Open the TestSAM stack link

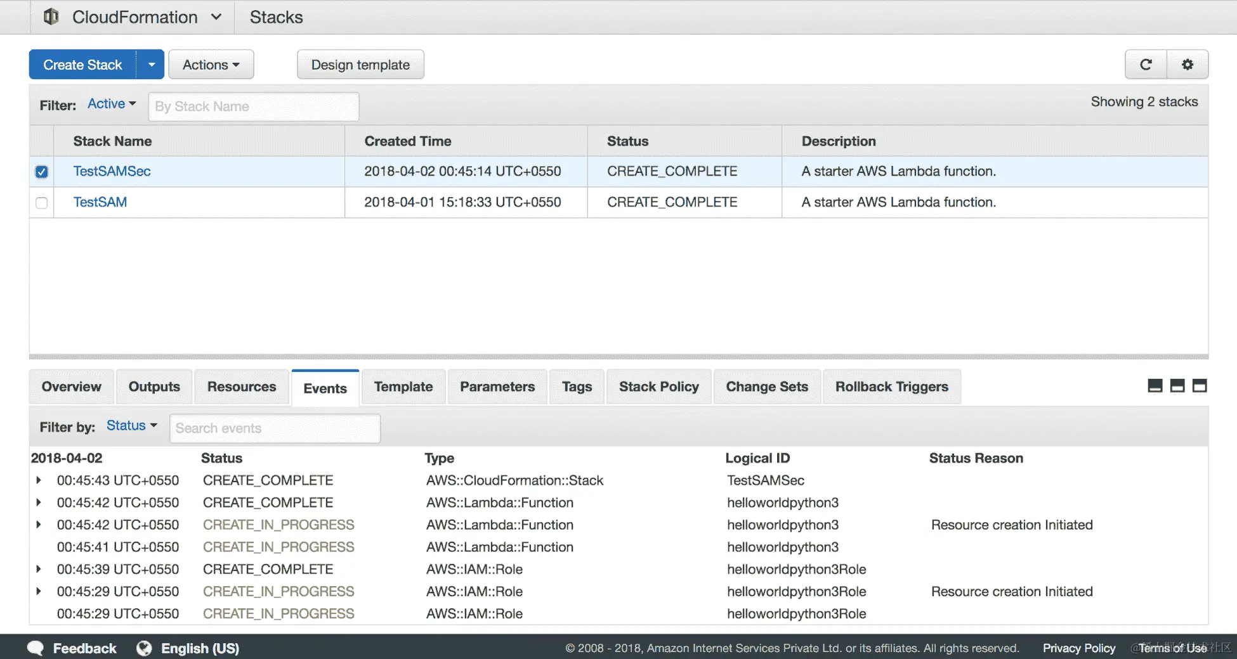pos(100,202)
